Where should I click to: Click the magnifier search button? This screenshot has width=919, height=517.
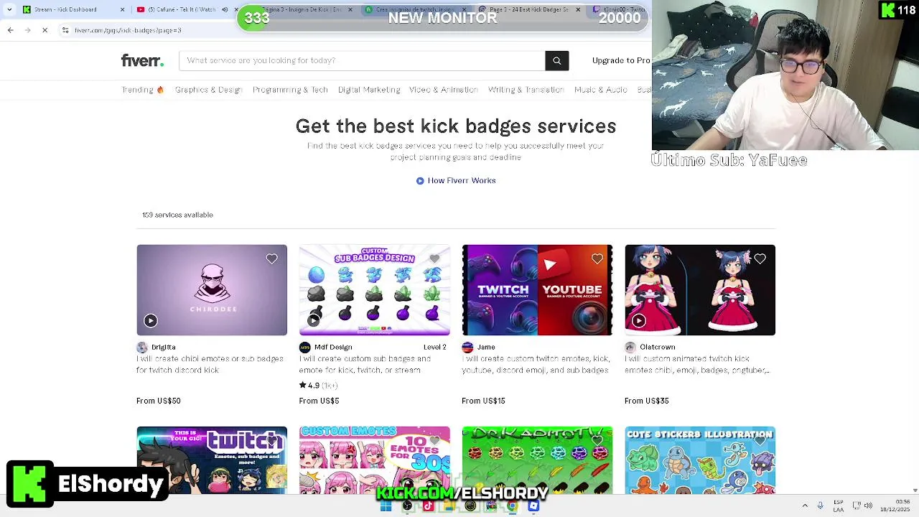[x=556, y=60]
